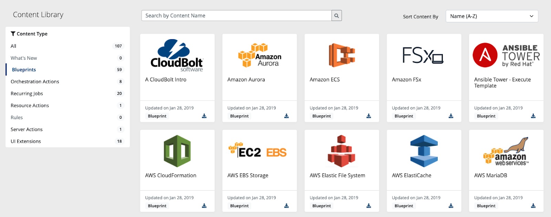The height and width of the screenshot is (217, 551).
Task: Click the UI Extensions count badge 18
Action: coord(119,141)
